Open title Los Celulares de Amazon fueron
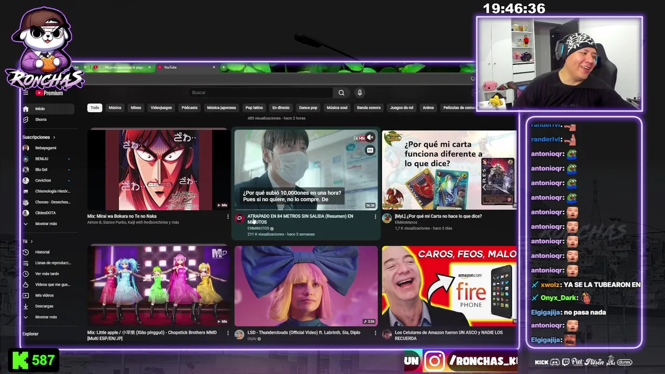 click(448, 335)
